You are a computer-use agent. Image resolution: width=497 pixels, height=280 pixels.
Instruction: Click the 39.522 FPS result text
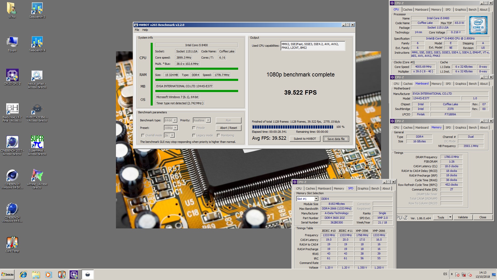(x=300, y=93)
